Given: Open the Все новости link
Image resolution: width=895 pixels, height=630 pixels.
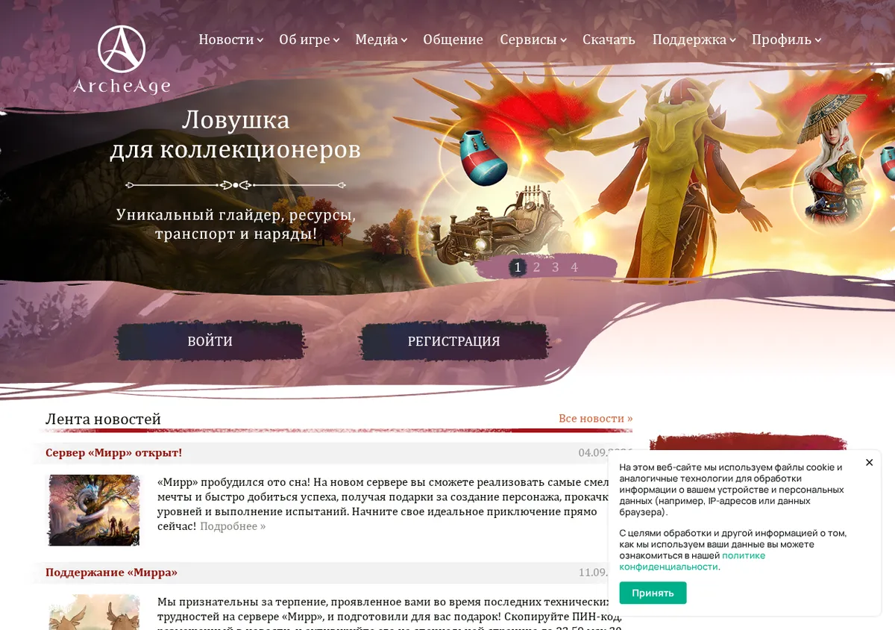Looking at the screenshot, I should pos(595,419).
